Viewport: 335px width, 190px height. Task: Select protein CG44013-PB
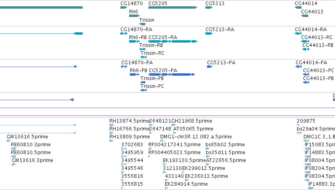[x=318, y=78]
